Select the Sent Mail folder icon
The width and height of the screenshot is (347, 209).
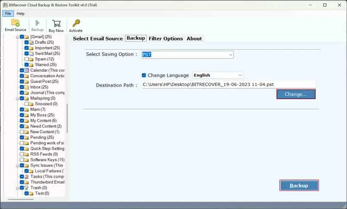click(31, 54)
